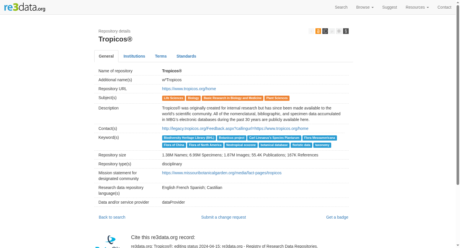
Task: Click the page's vertical scrollbar thumb
Action: click(x=458, y=95)
